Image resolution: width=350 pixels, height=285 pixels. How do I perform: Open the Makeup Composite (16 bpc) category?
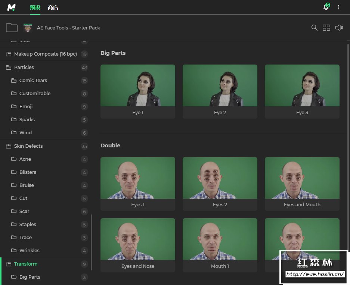click(x=45, y=54)
